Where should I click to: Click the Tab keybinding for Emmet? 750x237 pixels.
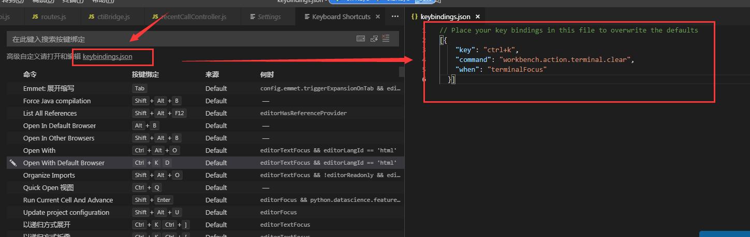tap(140, 88)
